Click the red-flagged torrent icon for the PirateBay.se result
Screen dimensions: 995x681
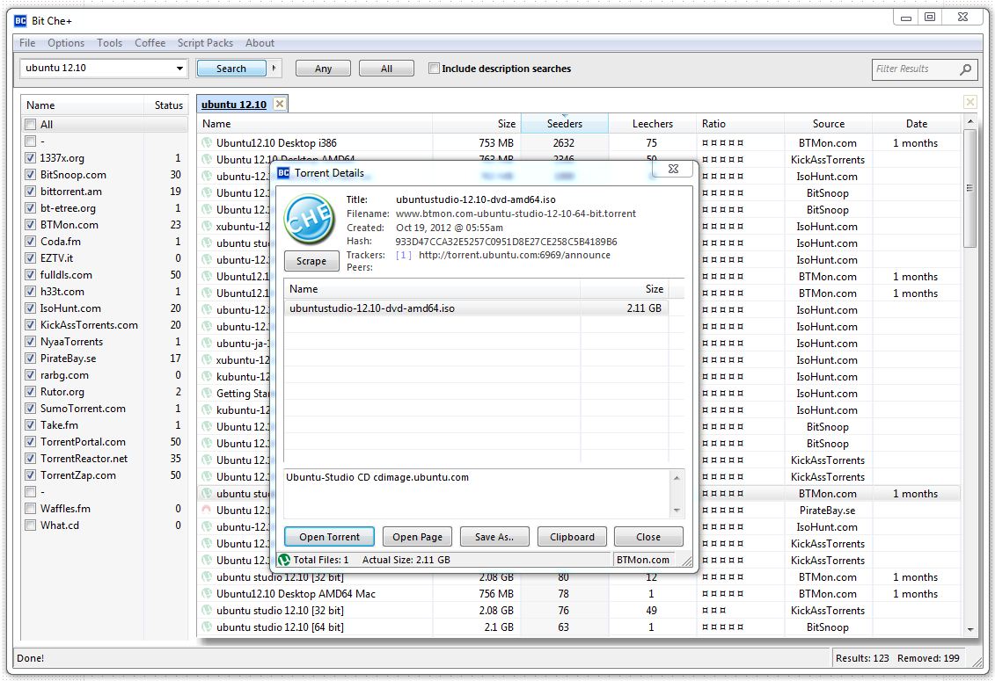pos(207,511)
